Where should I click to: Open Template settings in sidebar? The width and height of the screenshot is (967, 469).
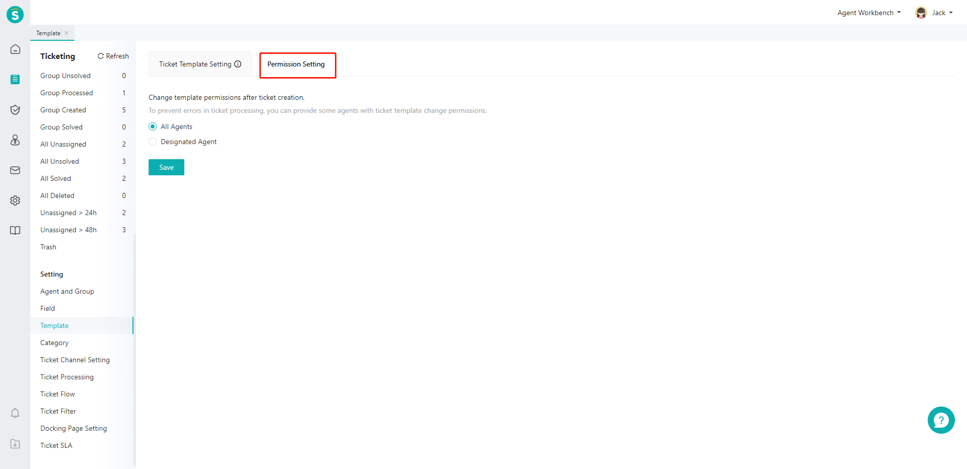[82, 325]
